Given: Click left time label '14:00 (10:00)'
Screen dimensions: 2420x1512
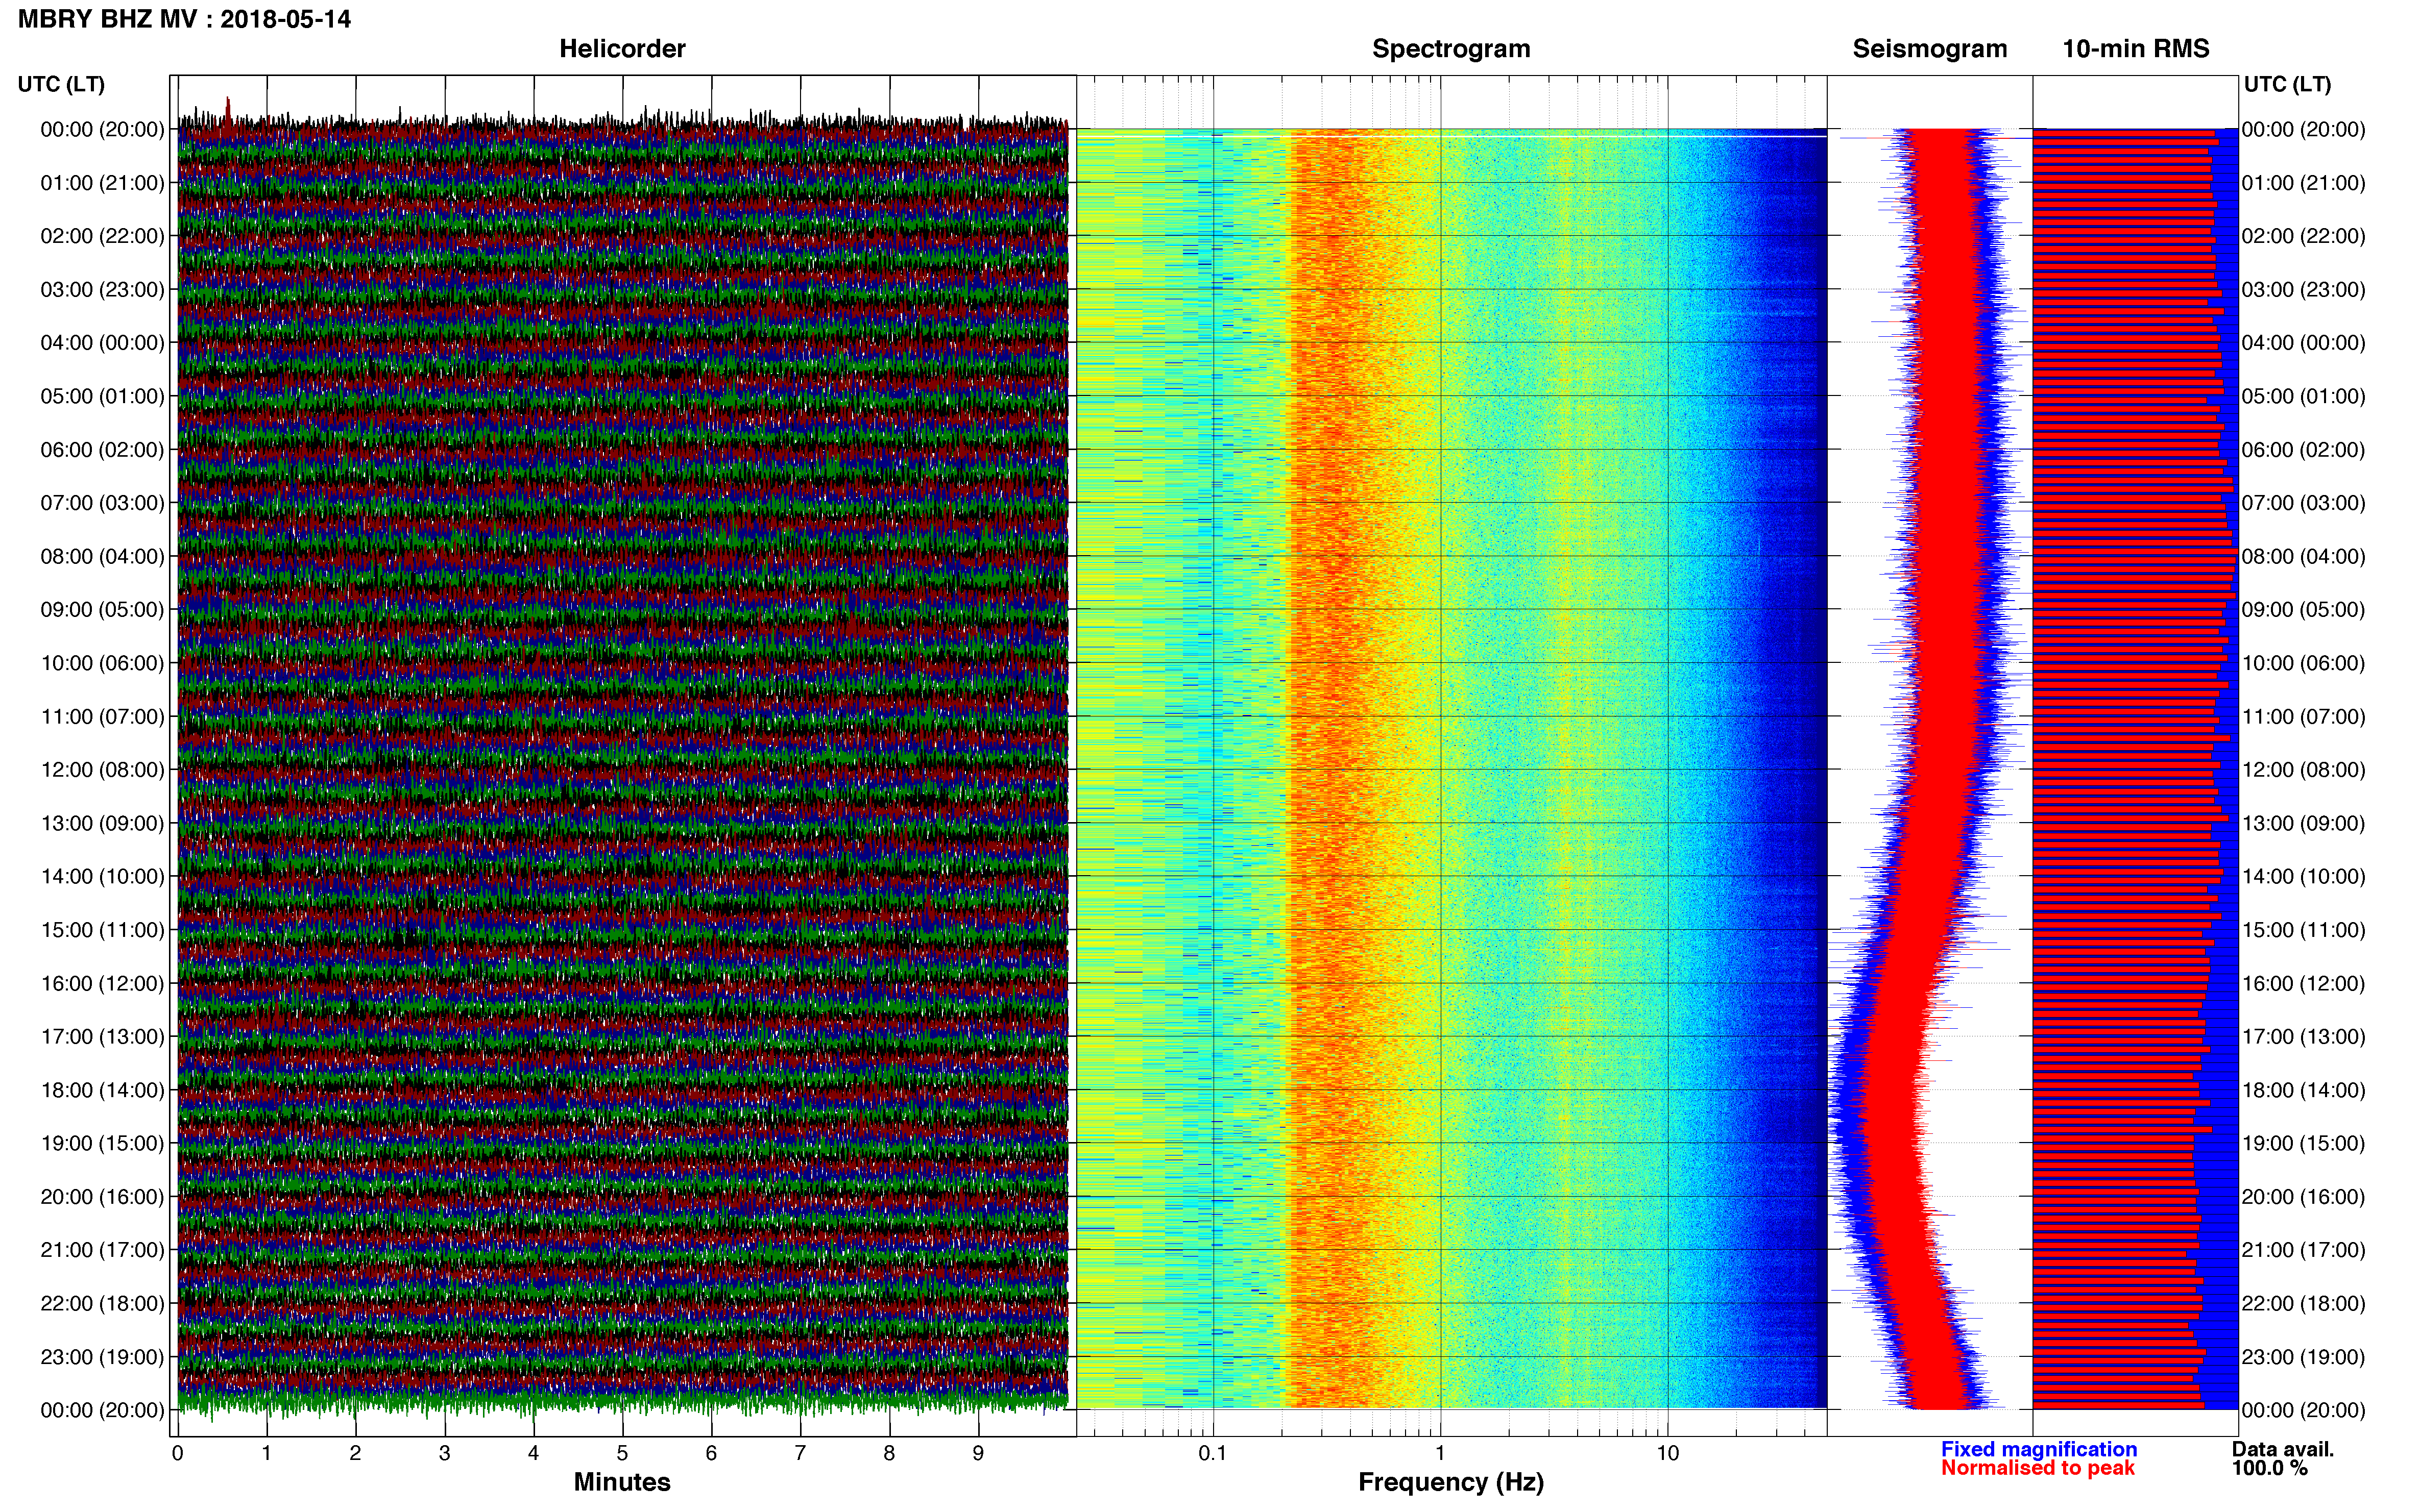Looking at the screenshot, I should 102,877.
